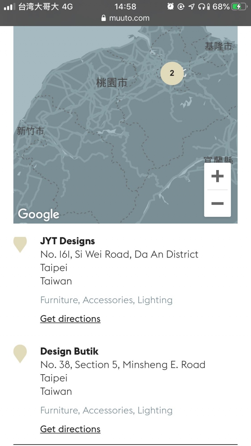Tap the muuto.com address bar

tap(125, 18)
